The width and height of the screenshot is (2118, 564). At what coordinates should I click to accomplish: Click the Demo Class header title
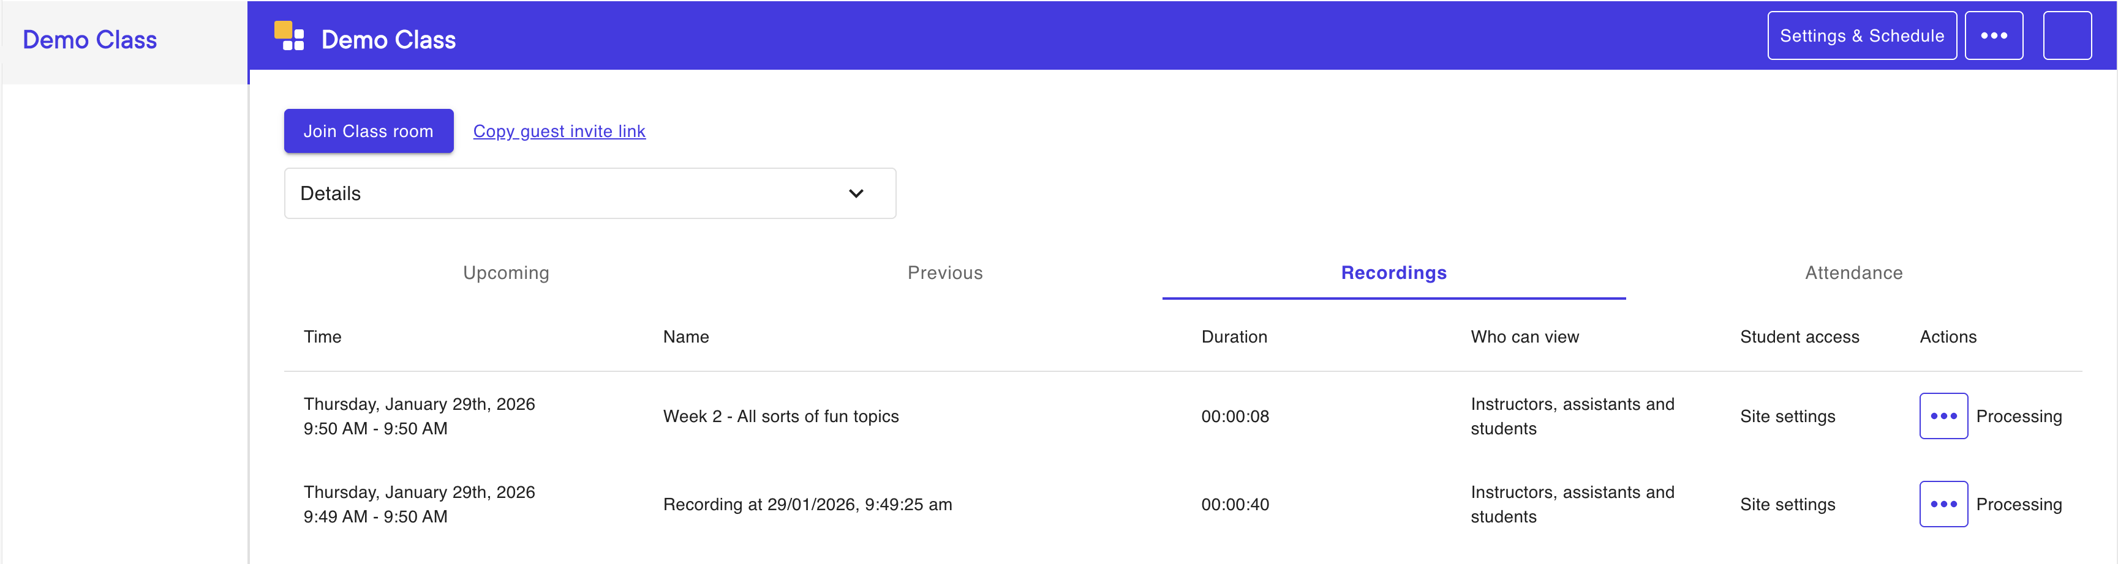pyautogui.click(x=388, y=40)
